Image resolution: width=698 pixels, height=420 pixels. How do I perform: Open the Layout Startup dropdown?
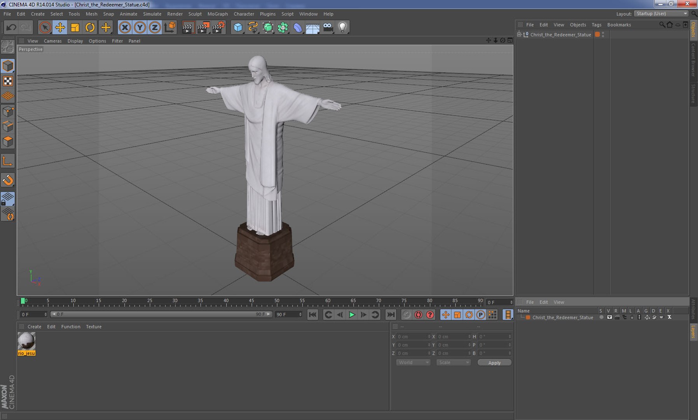click(x=661, y=14)
